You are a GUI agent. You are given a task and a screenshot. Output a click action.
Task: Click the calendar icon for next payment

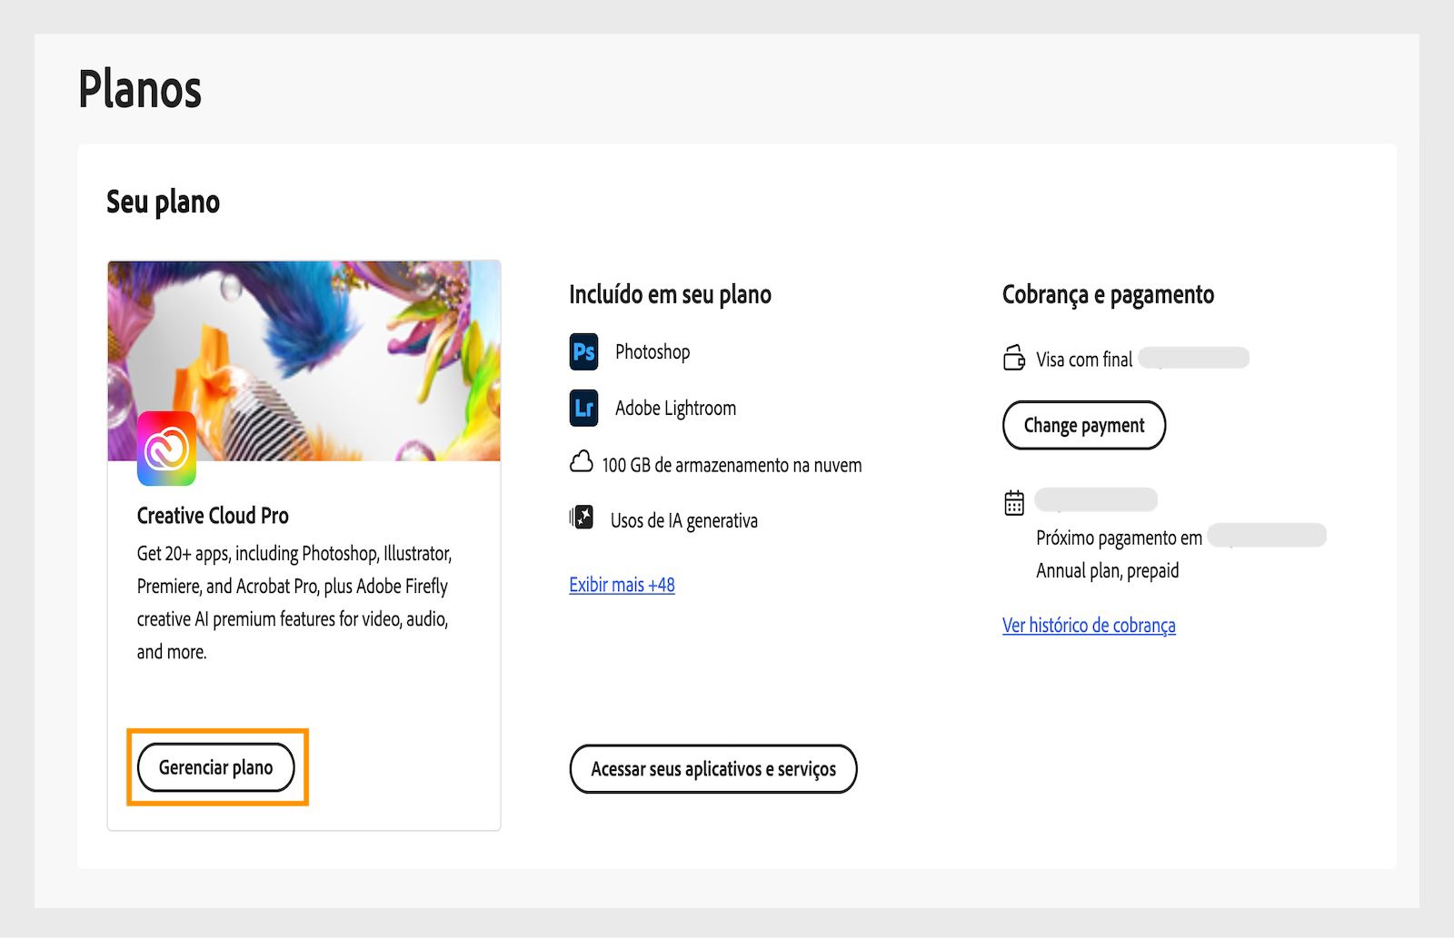coord(1014,502)
